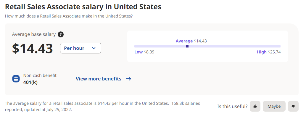Click the "Is this useful?" prompt text
This screenshot has height=122, width=306.
click(232, 106)
